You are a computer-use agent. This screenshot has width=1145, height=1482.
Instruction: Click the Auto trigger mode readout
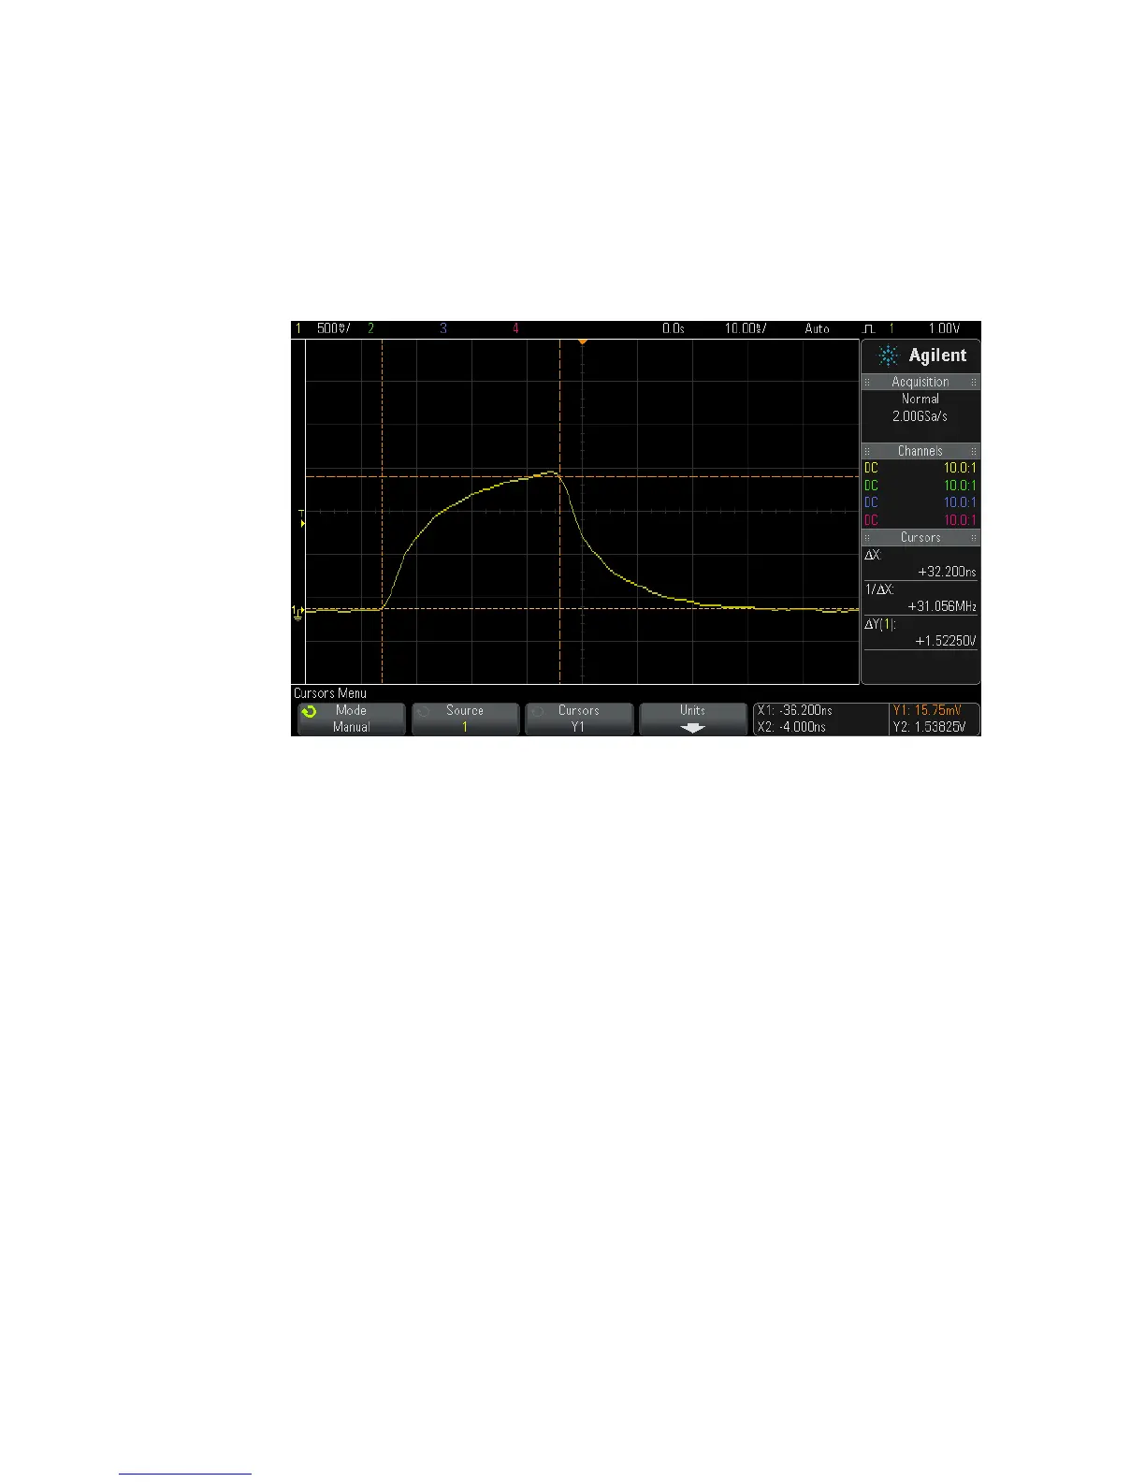point(818,328)
